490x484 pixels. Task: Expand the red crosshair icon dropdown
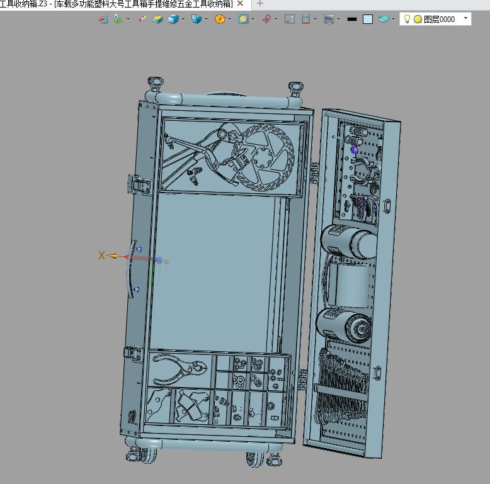coord(276,20)
